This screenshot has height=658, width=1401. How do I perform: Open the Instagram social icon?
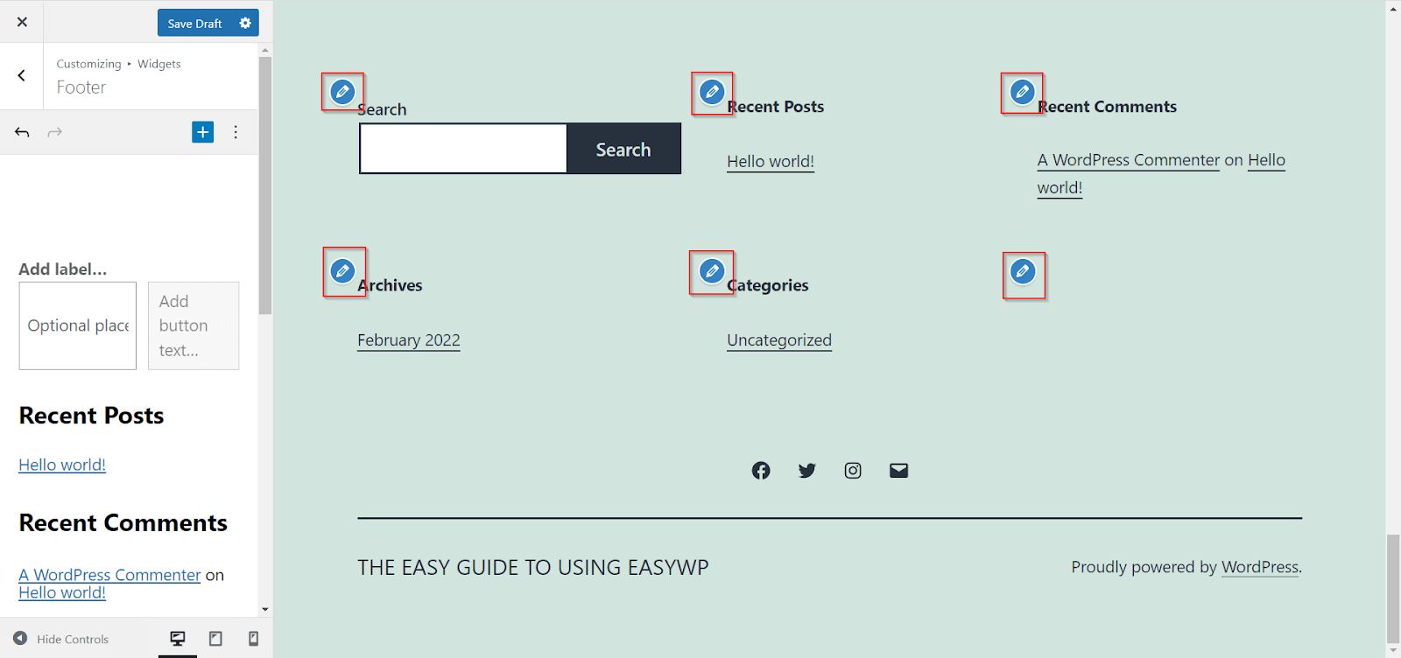click(x=853, y=471)
